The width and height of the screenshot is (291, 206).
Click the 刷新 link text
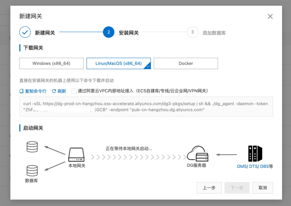[62, 91]
